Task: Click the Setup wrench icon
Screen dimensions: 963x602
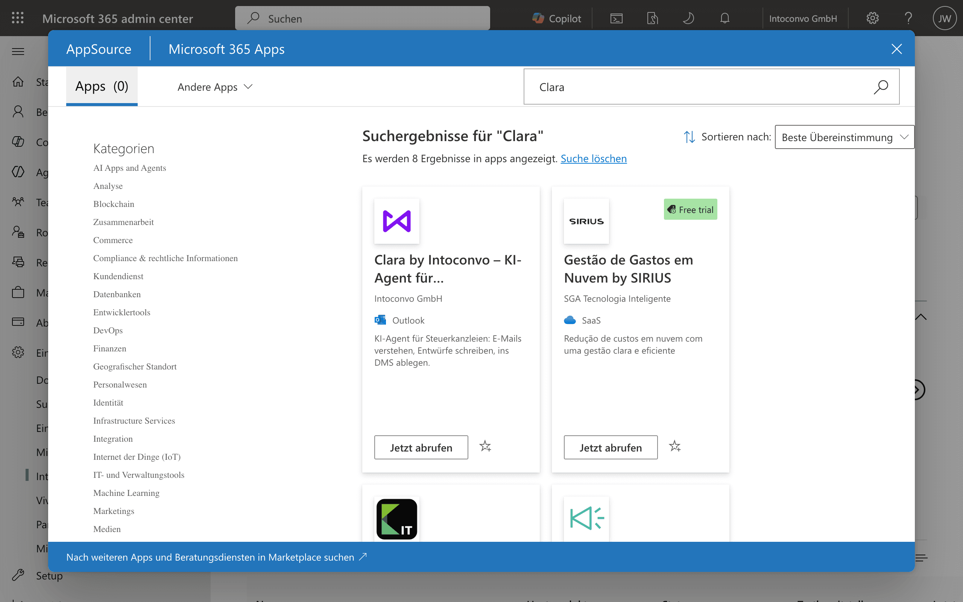Action: pyautogui.click(x=18, y=575)
